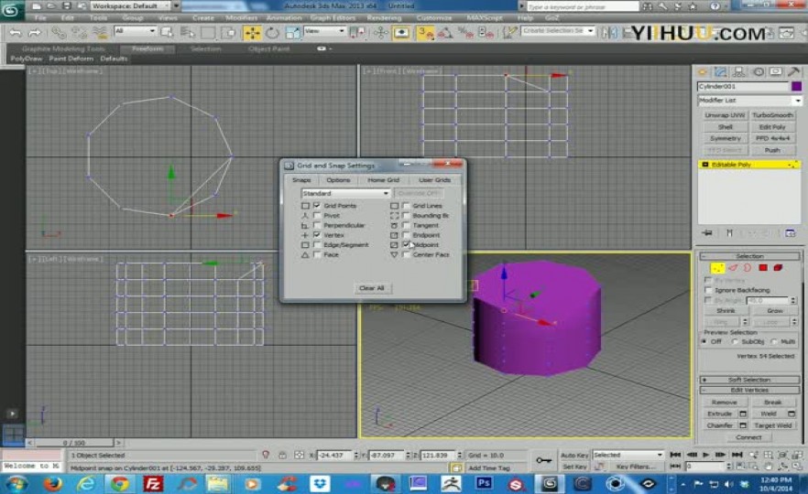The height and width of the screenshot is (494, 808).
Task: Open the Modifier List dropdown
Action: coord(749,101)
